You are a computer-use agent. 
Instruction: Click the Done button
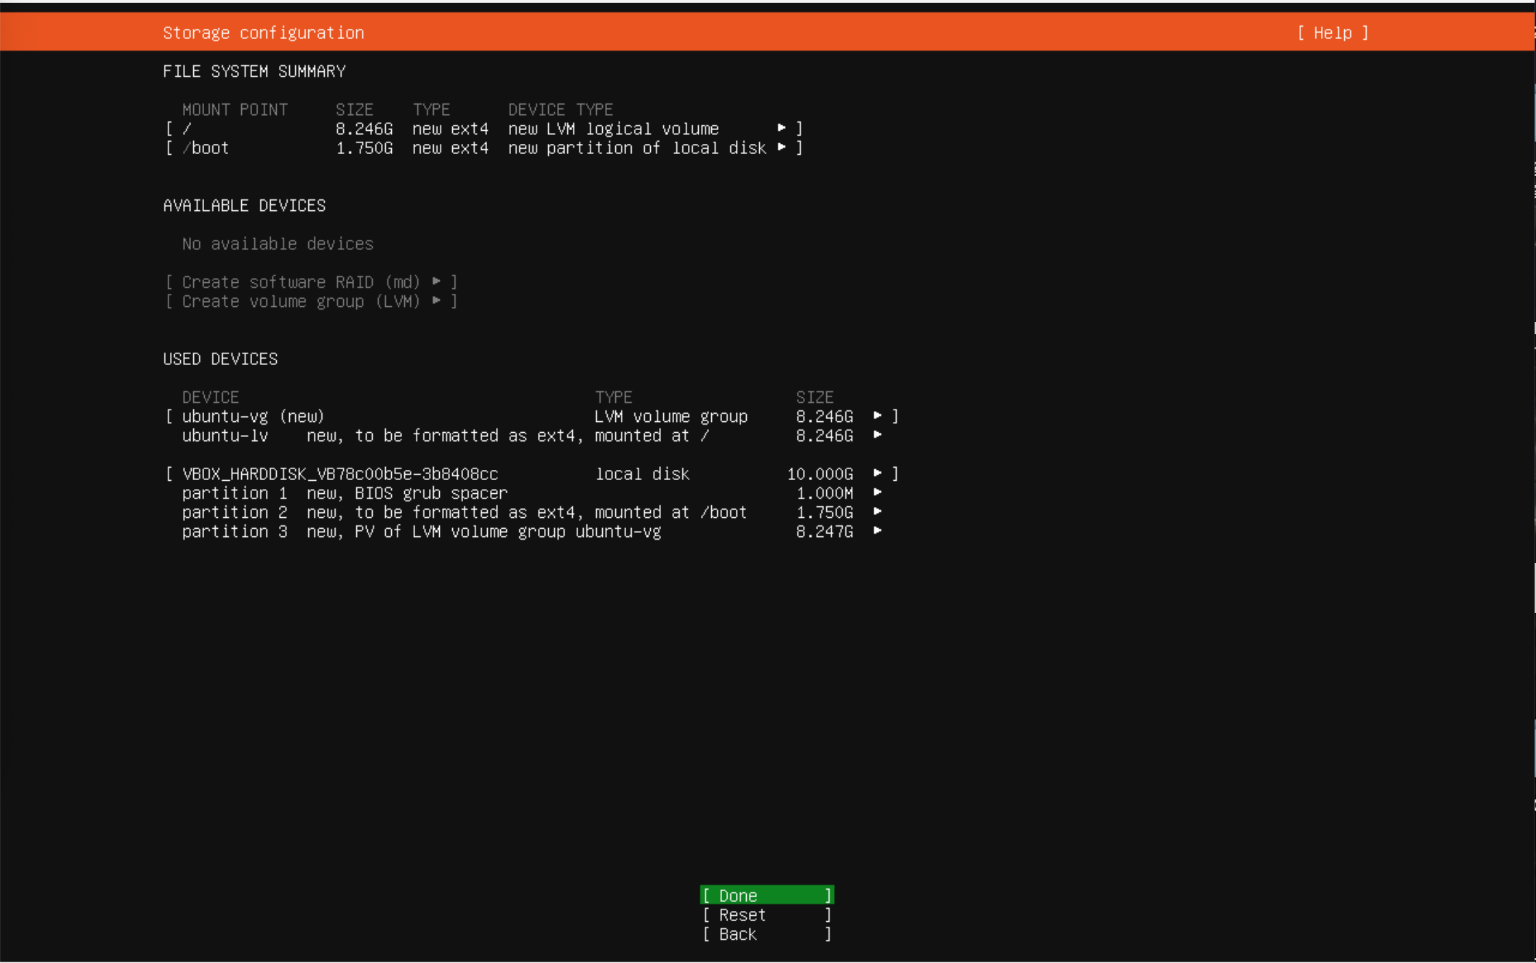[766, 895]
